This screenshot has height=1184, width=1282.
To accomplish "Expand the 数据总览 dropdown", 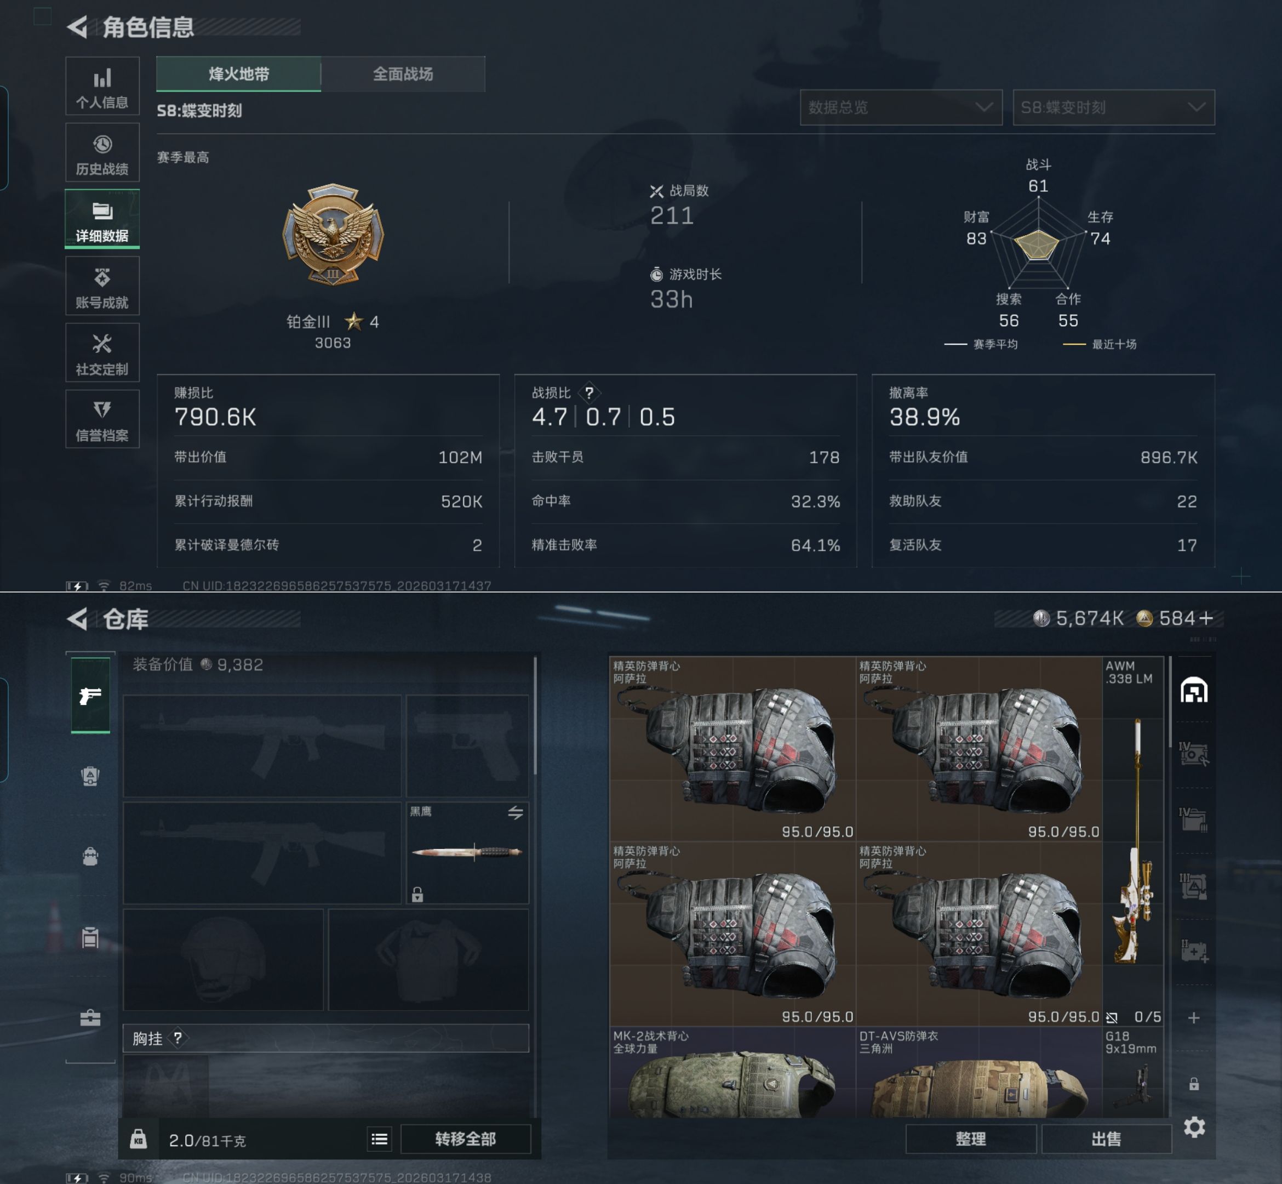I will tap(901, 107).
